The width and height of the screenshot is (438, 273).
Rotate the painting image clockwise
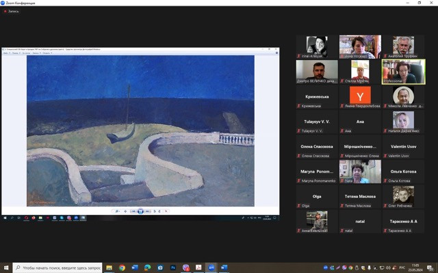click(x=160, y=211)
